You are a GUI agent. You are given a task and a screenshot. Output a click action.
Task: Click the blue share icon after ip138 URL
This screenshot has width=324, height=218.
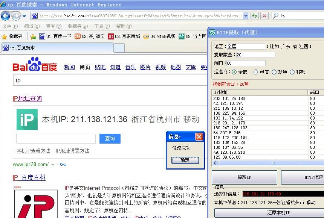tap(63, 165)
